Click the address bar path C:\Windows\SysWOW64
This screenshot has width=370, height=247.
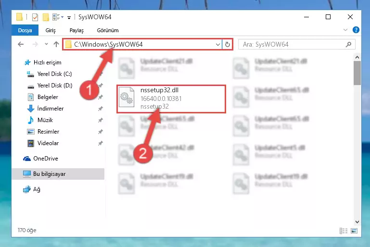click(x=108, y=44)
